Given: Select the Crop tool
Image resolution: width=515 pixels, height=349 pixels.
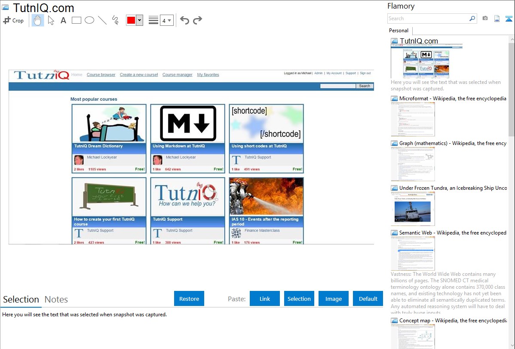Looking at the screenshot, I should (x=13, y=20).
